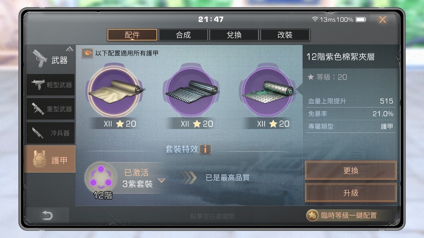Expand the 3紫套裝 dropdown arrow
Screen dimensions: 424x238
coord(162,180)
